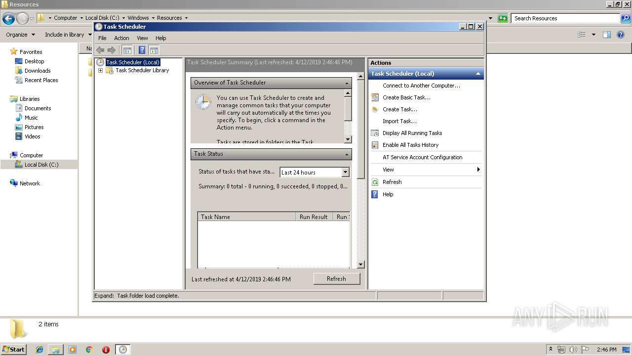Click summary pane scrollbar down arrow
Viewport: 632px width, 356px height.
coord(360,265)
